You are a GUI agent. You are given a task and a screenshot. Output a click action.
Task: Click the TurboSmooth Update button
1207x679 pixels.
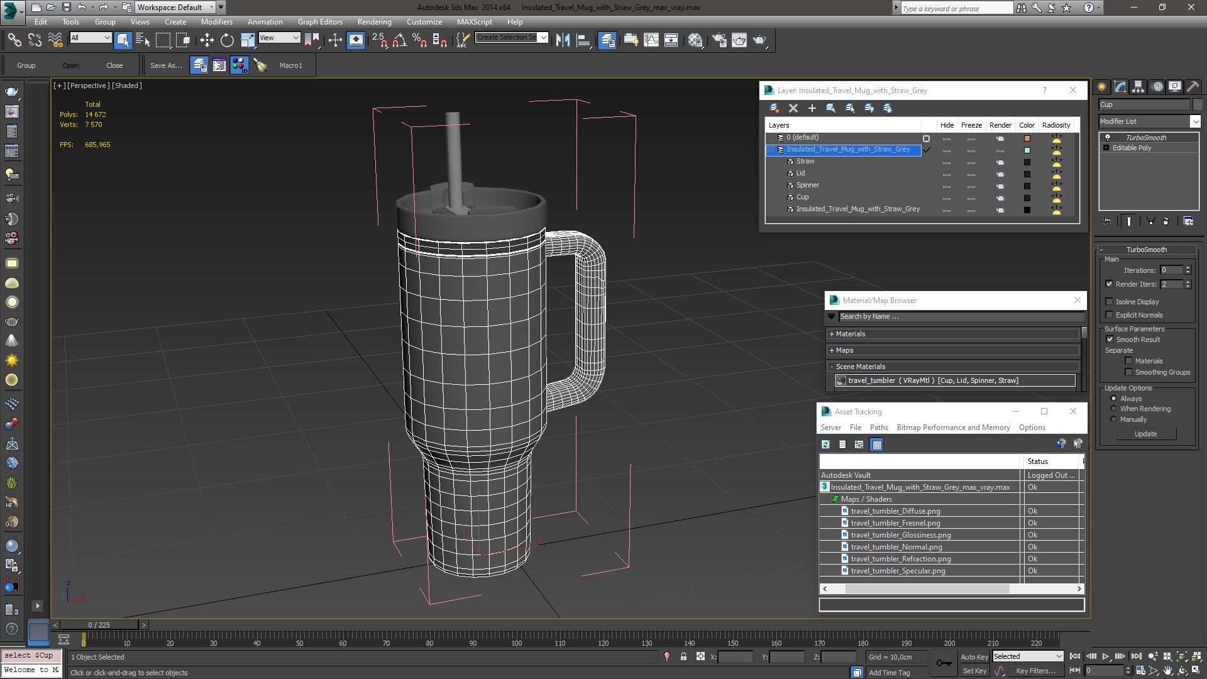[x=1145, y=434]
